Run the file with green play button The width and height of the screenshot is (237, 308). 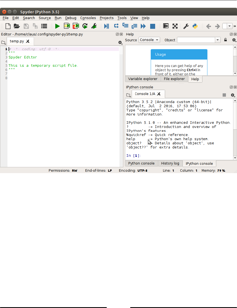point(58,26)
